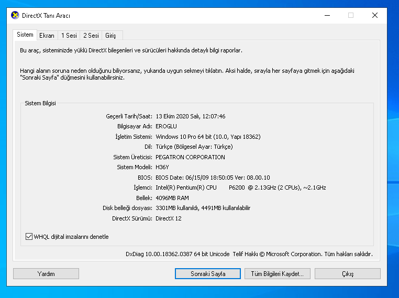
Task: Click the İşletim Sistemi label
Action: [134, 137]
